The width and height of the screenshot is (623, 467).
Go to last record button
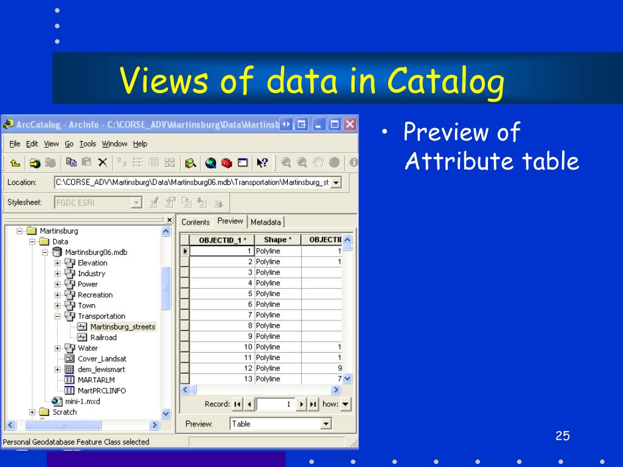(313, 404)
